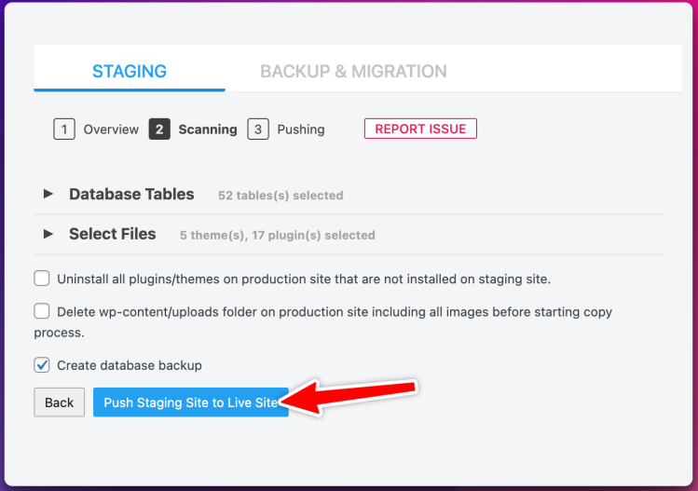Expand the Select Files triangle
Screen dimensions: 698x491
point(48,234)
